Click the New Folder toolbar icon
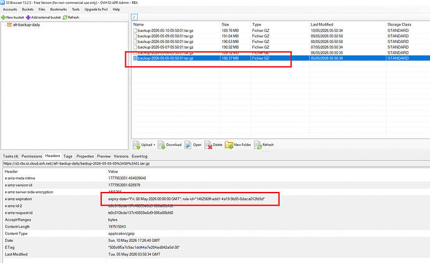 coord(229,145)
